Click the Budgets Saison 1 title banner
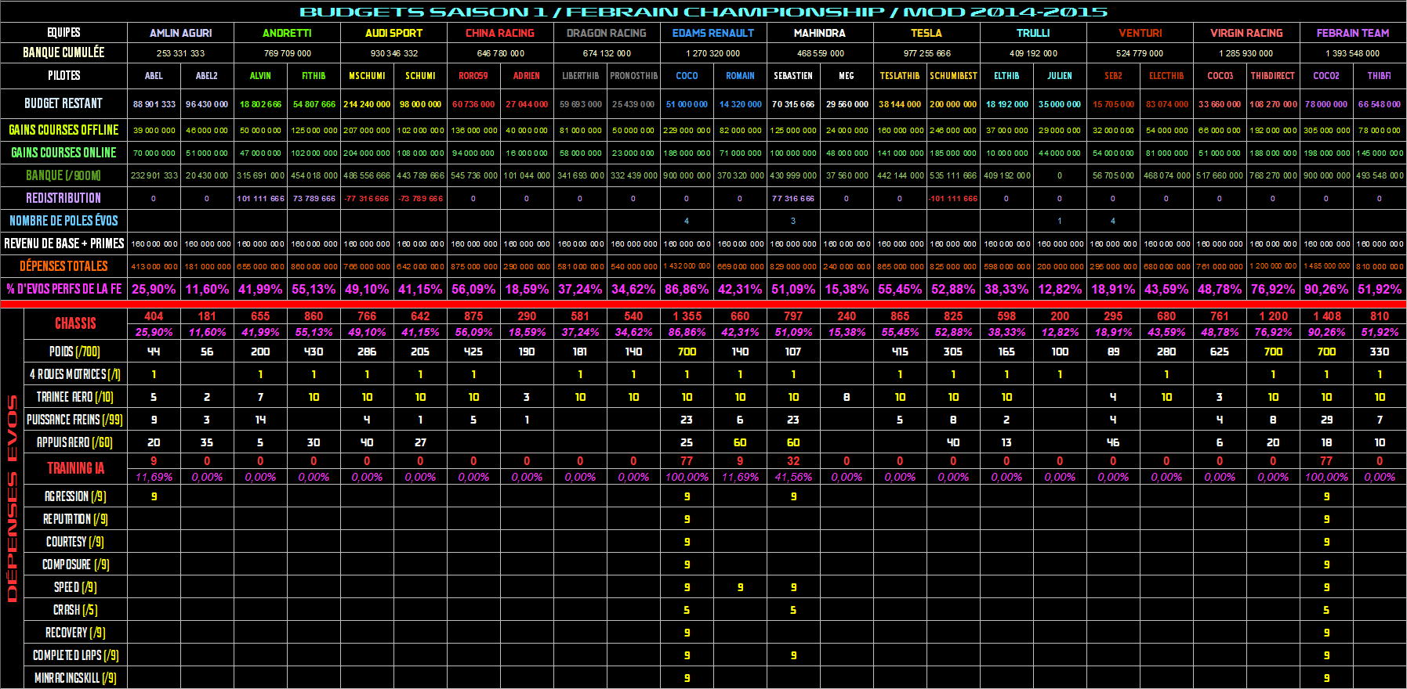 pos(703,12)
